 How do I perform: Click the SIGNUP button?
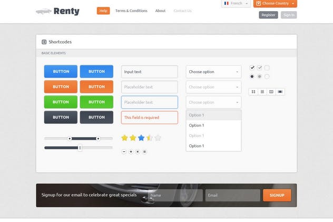click(x=277, y=195)
